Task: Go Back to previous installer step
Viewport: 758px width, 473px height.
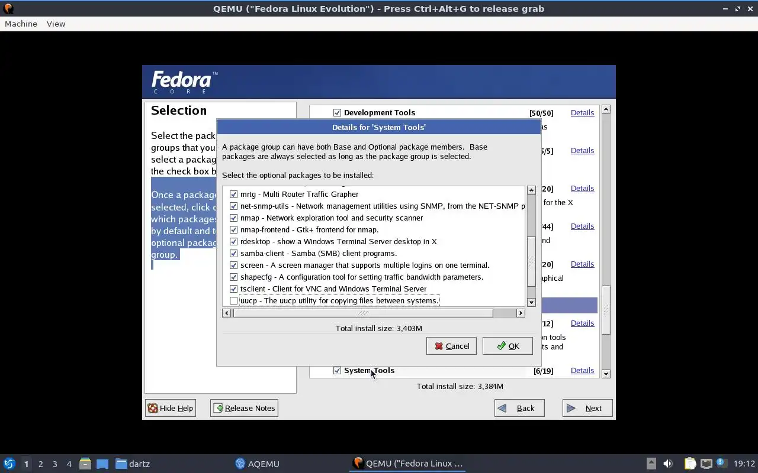Action: tap(519, 408)
